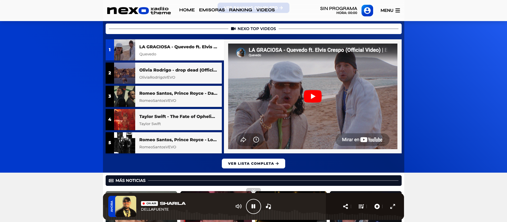Open the user account avatar icon
The width and height of the screenshot is (507, 222).
(367, 11)
